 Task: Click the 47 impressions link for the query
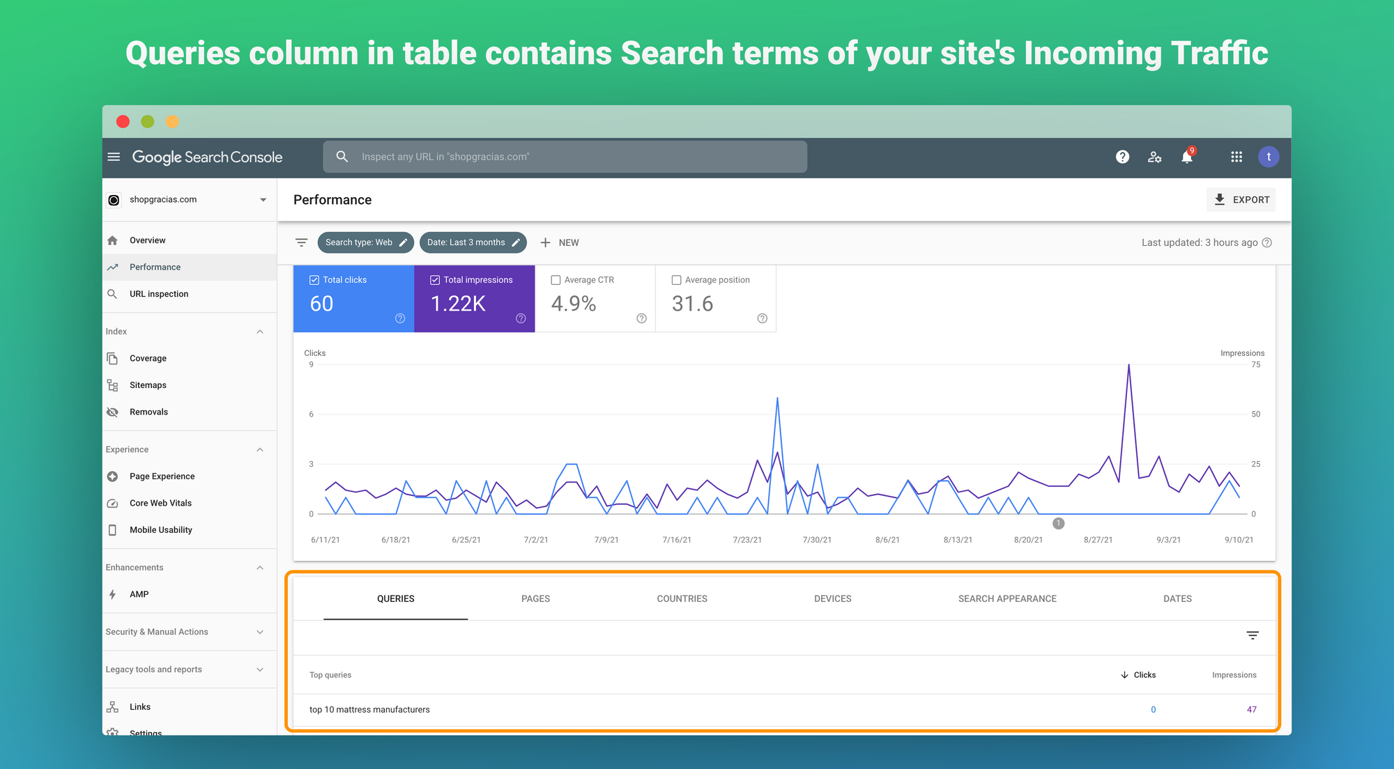1252,709
